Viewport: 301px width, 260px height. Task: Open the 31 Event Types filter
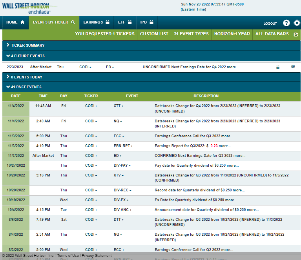[x=191, y=34]
